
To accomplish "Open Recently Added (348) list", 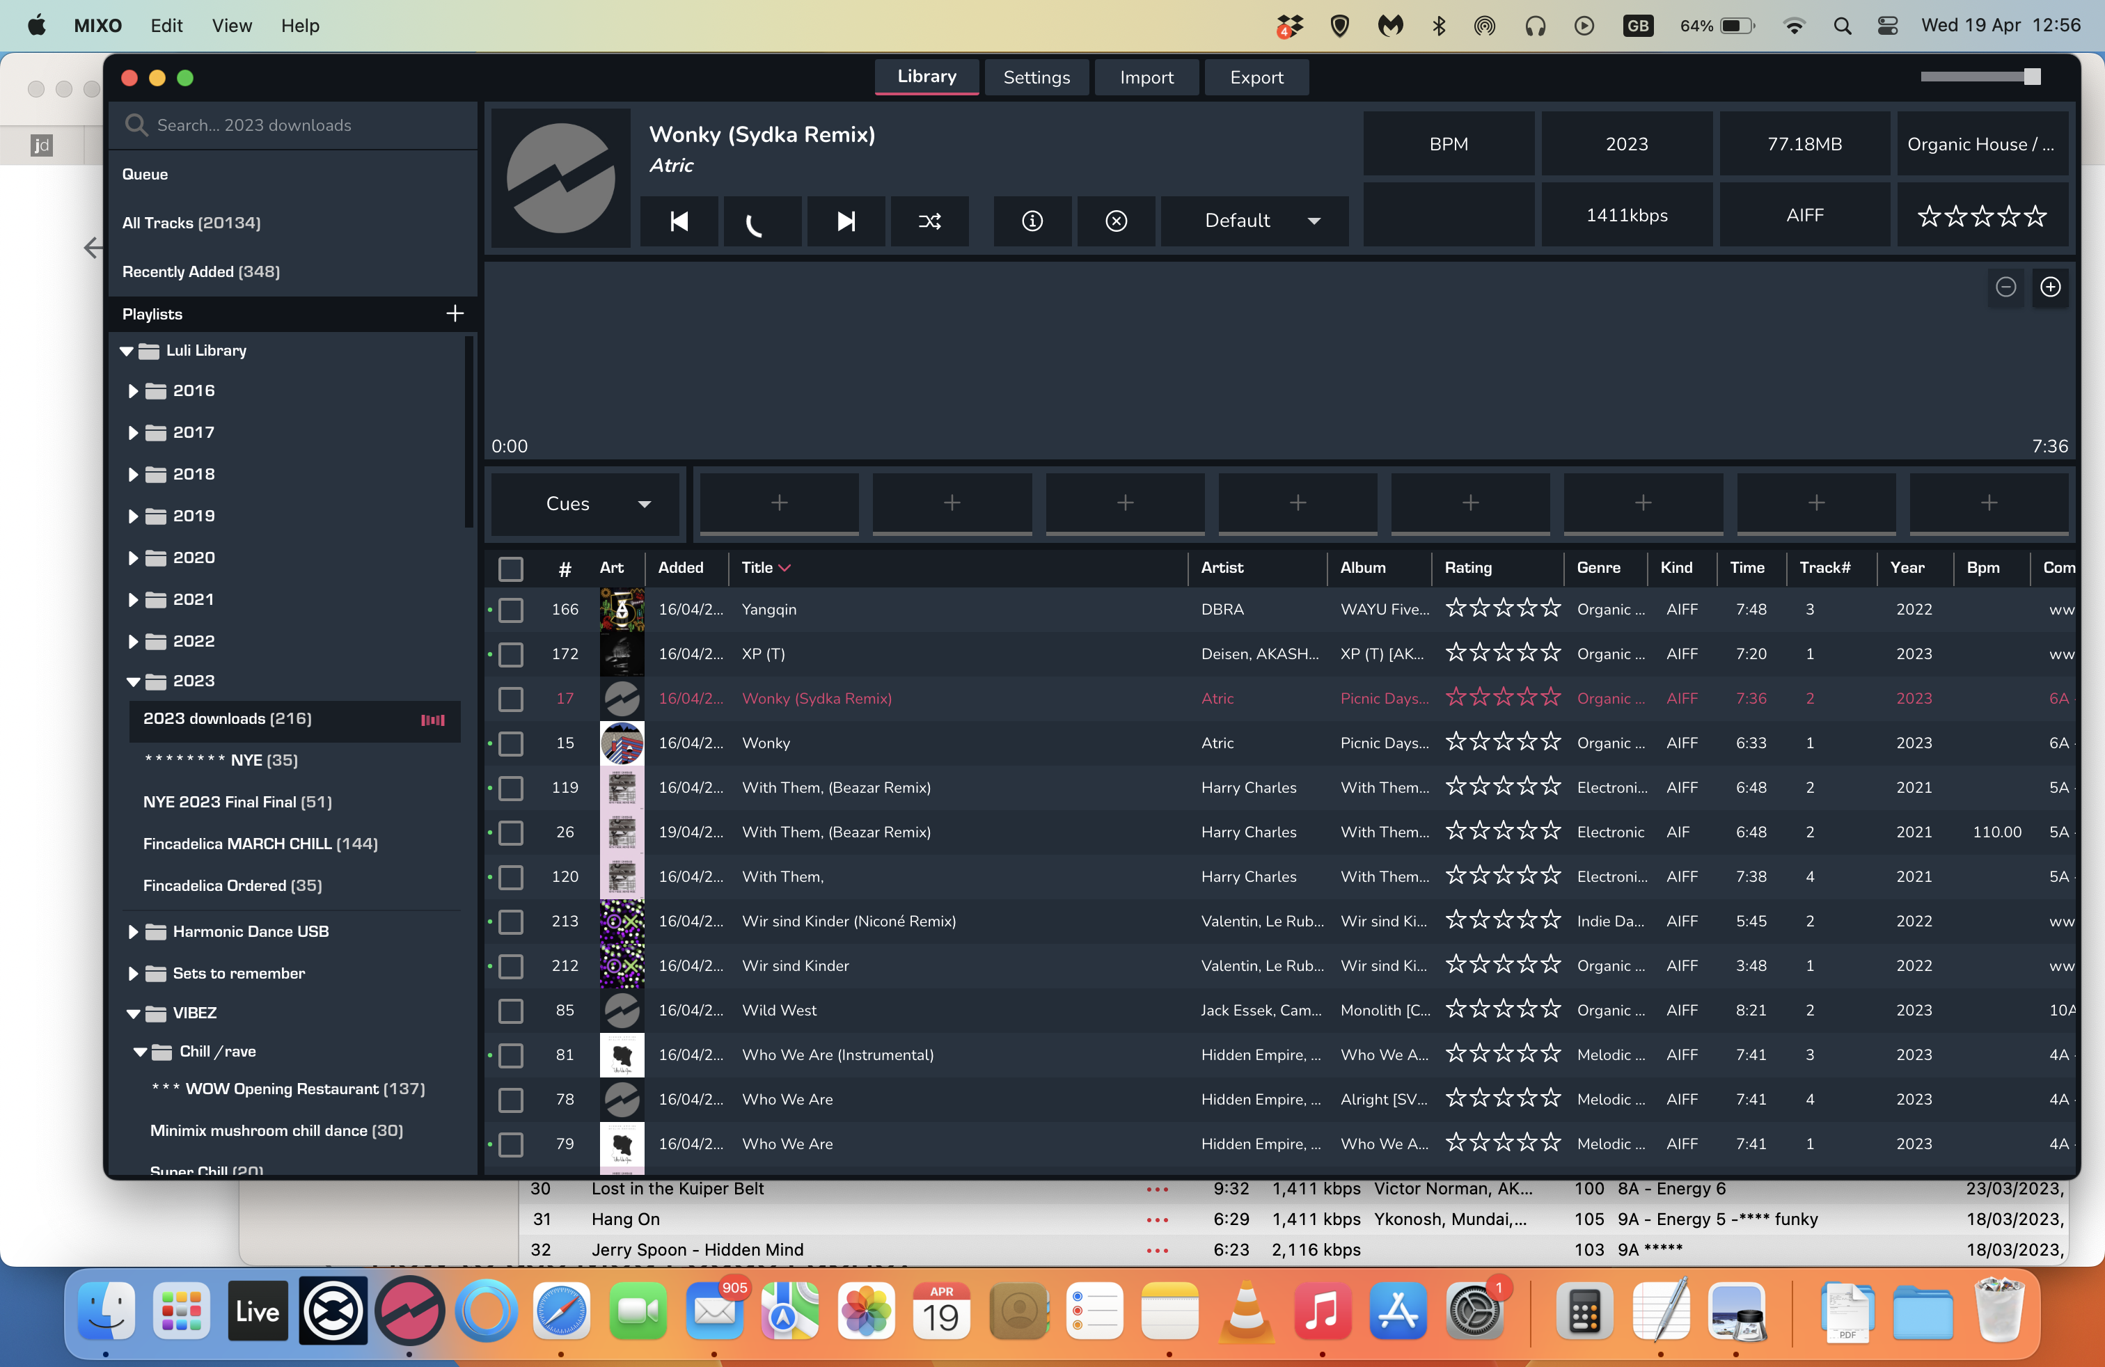I will (x=200, y=271).
